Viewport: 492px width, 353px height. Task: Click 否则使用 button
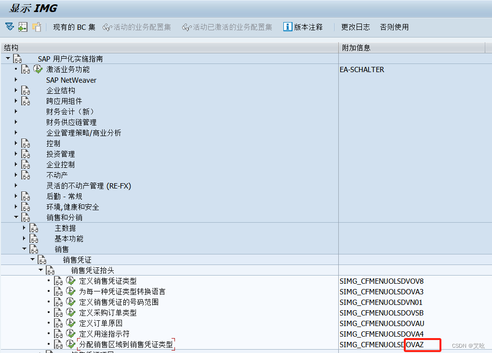click(394, 27)
